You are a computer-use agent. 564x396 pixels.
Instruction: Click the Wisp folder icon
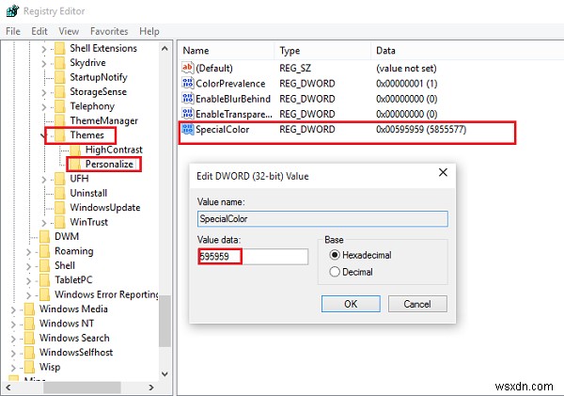click(x=29, y=367)
